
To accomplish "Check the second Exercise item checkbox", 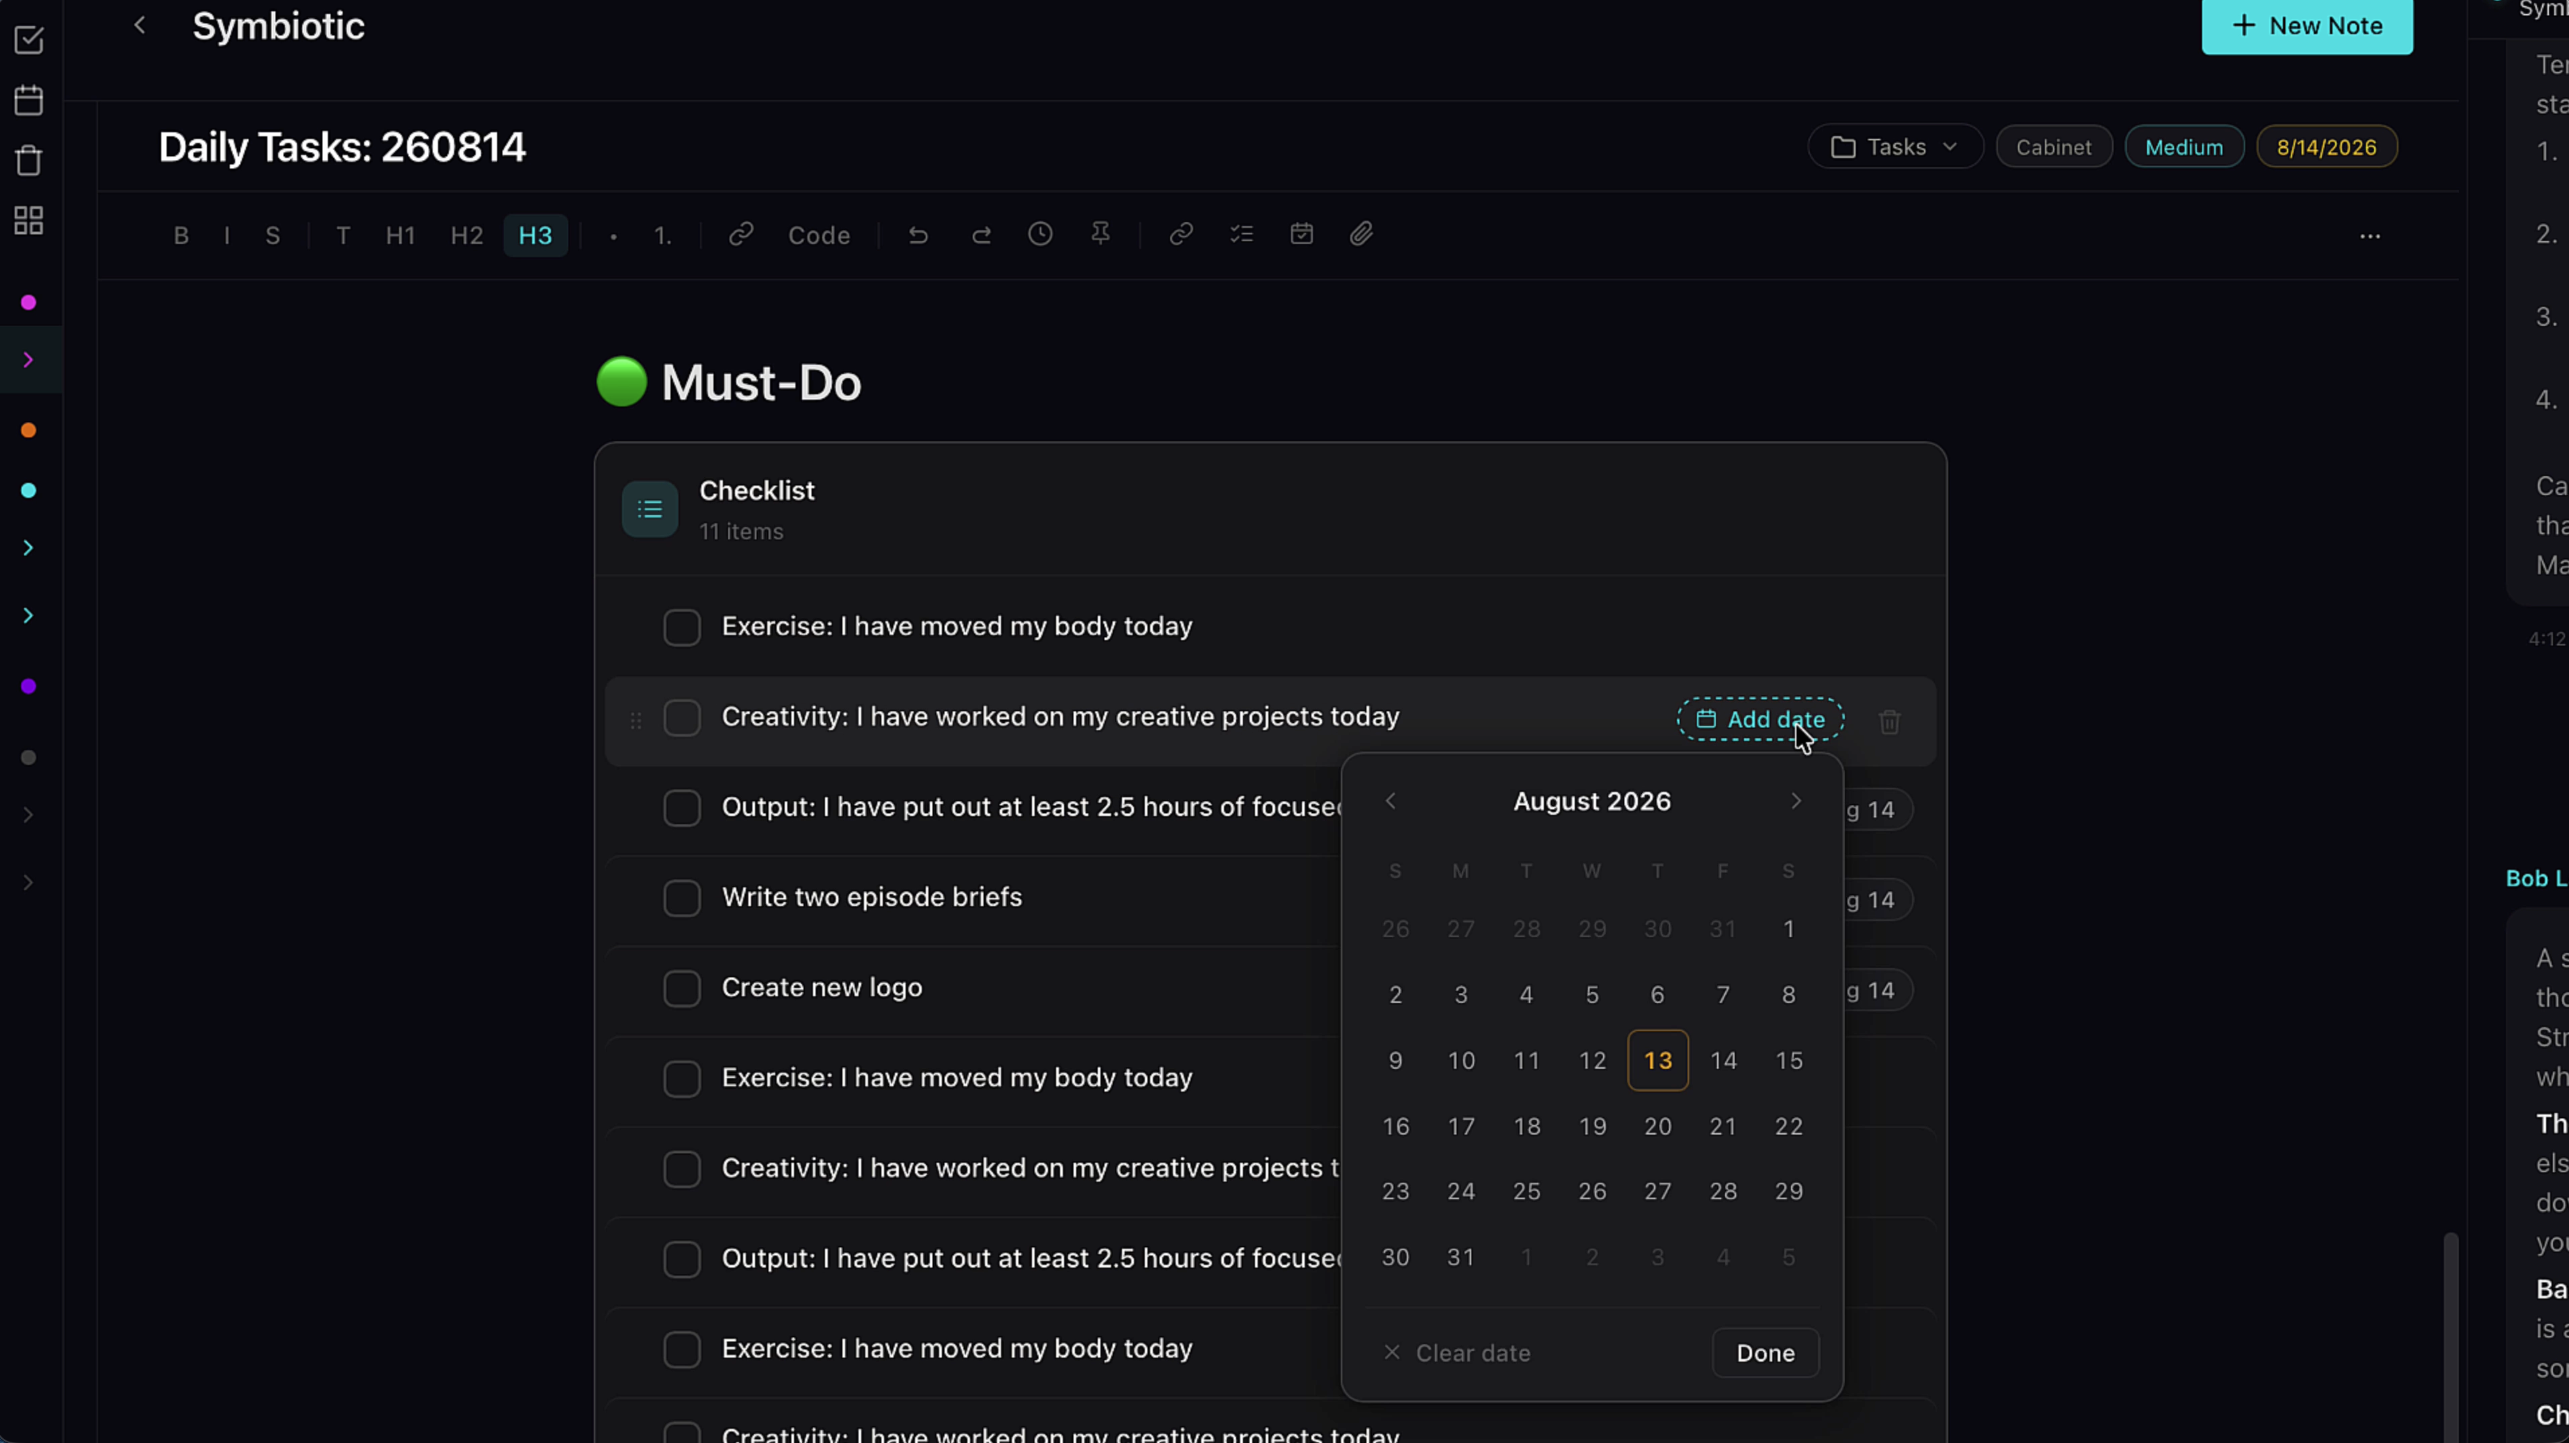I will click(x=682, y=1079).
